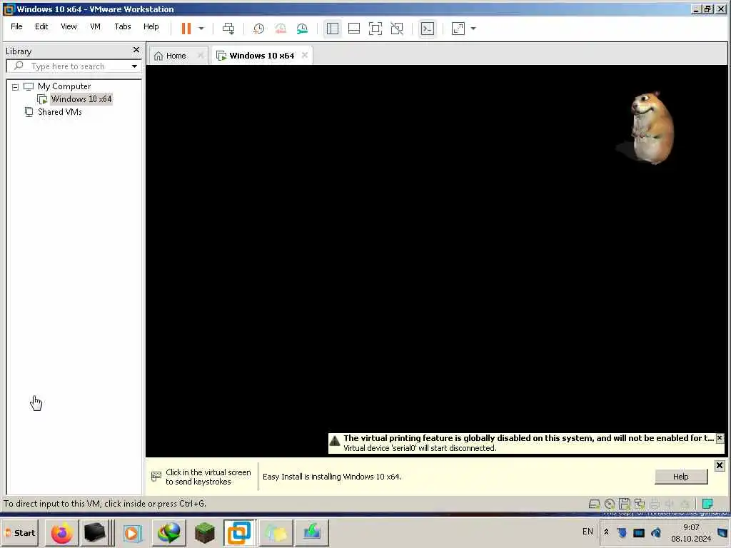The image size is (731, 548).
Task: Open the Help menu
Action: pos(151,26)
